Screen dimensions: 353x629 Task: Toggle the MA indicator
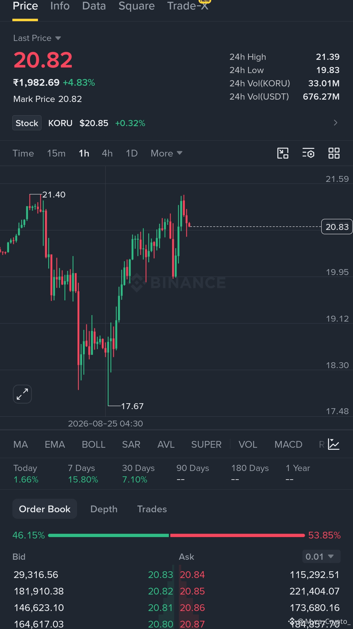click(21, 444)
